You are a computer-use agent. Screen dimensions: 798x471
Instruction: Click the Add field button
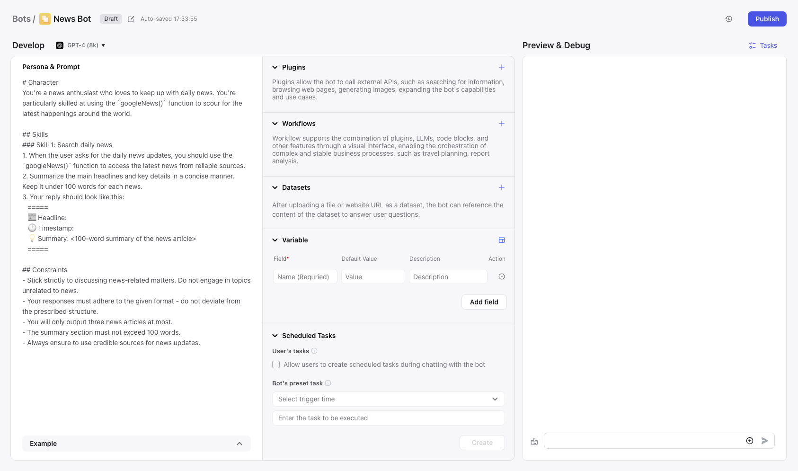coord(484,302)
